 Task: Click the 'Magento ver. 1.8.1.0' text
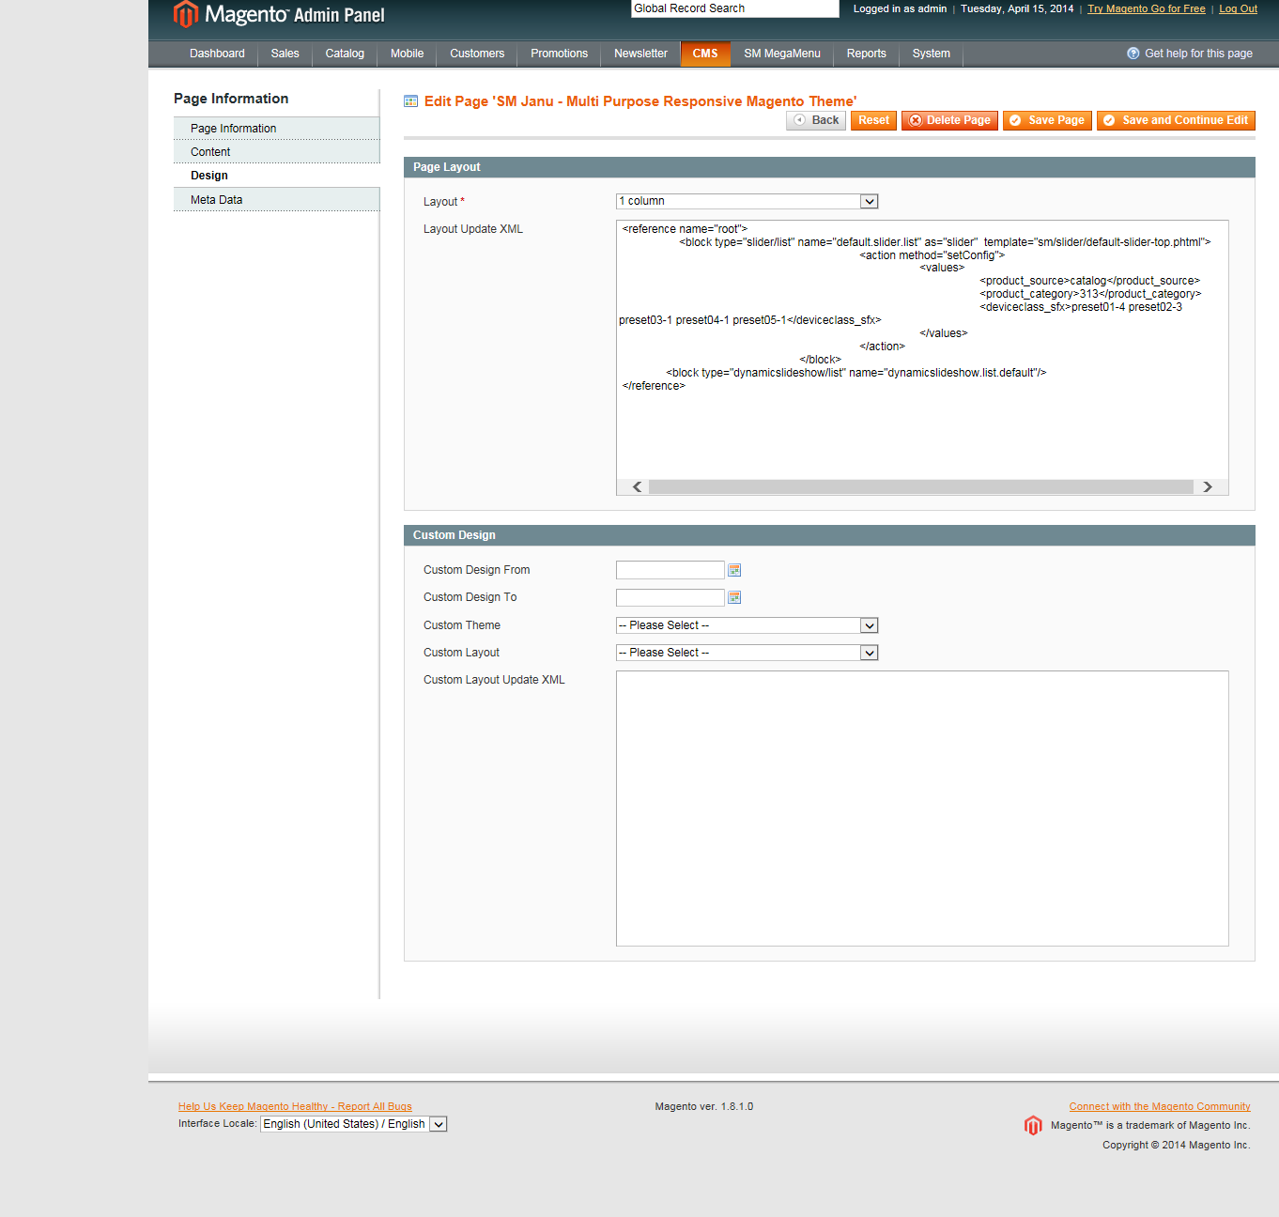point(704,1106)
